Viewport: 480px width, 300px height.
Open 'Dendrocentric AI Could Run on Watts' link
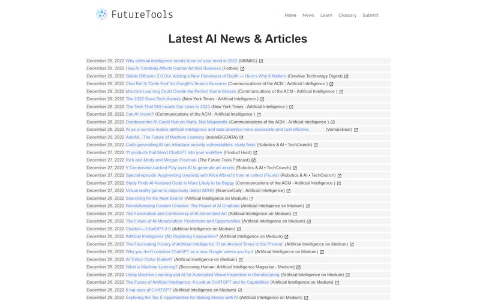(x=176, y=122)
